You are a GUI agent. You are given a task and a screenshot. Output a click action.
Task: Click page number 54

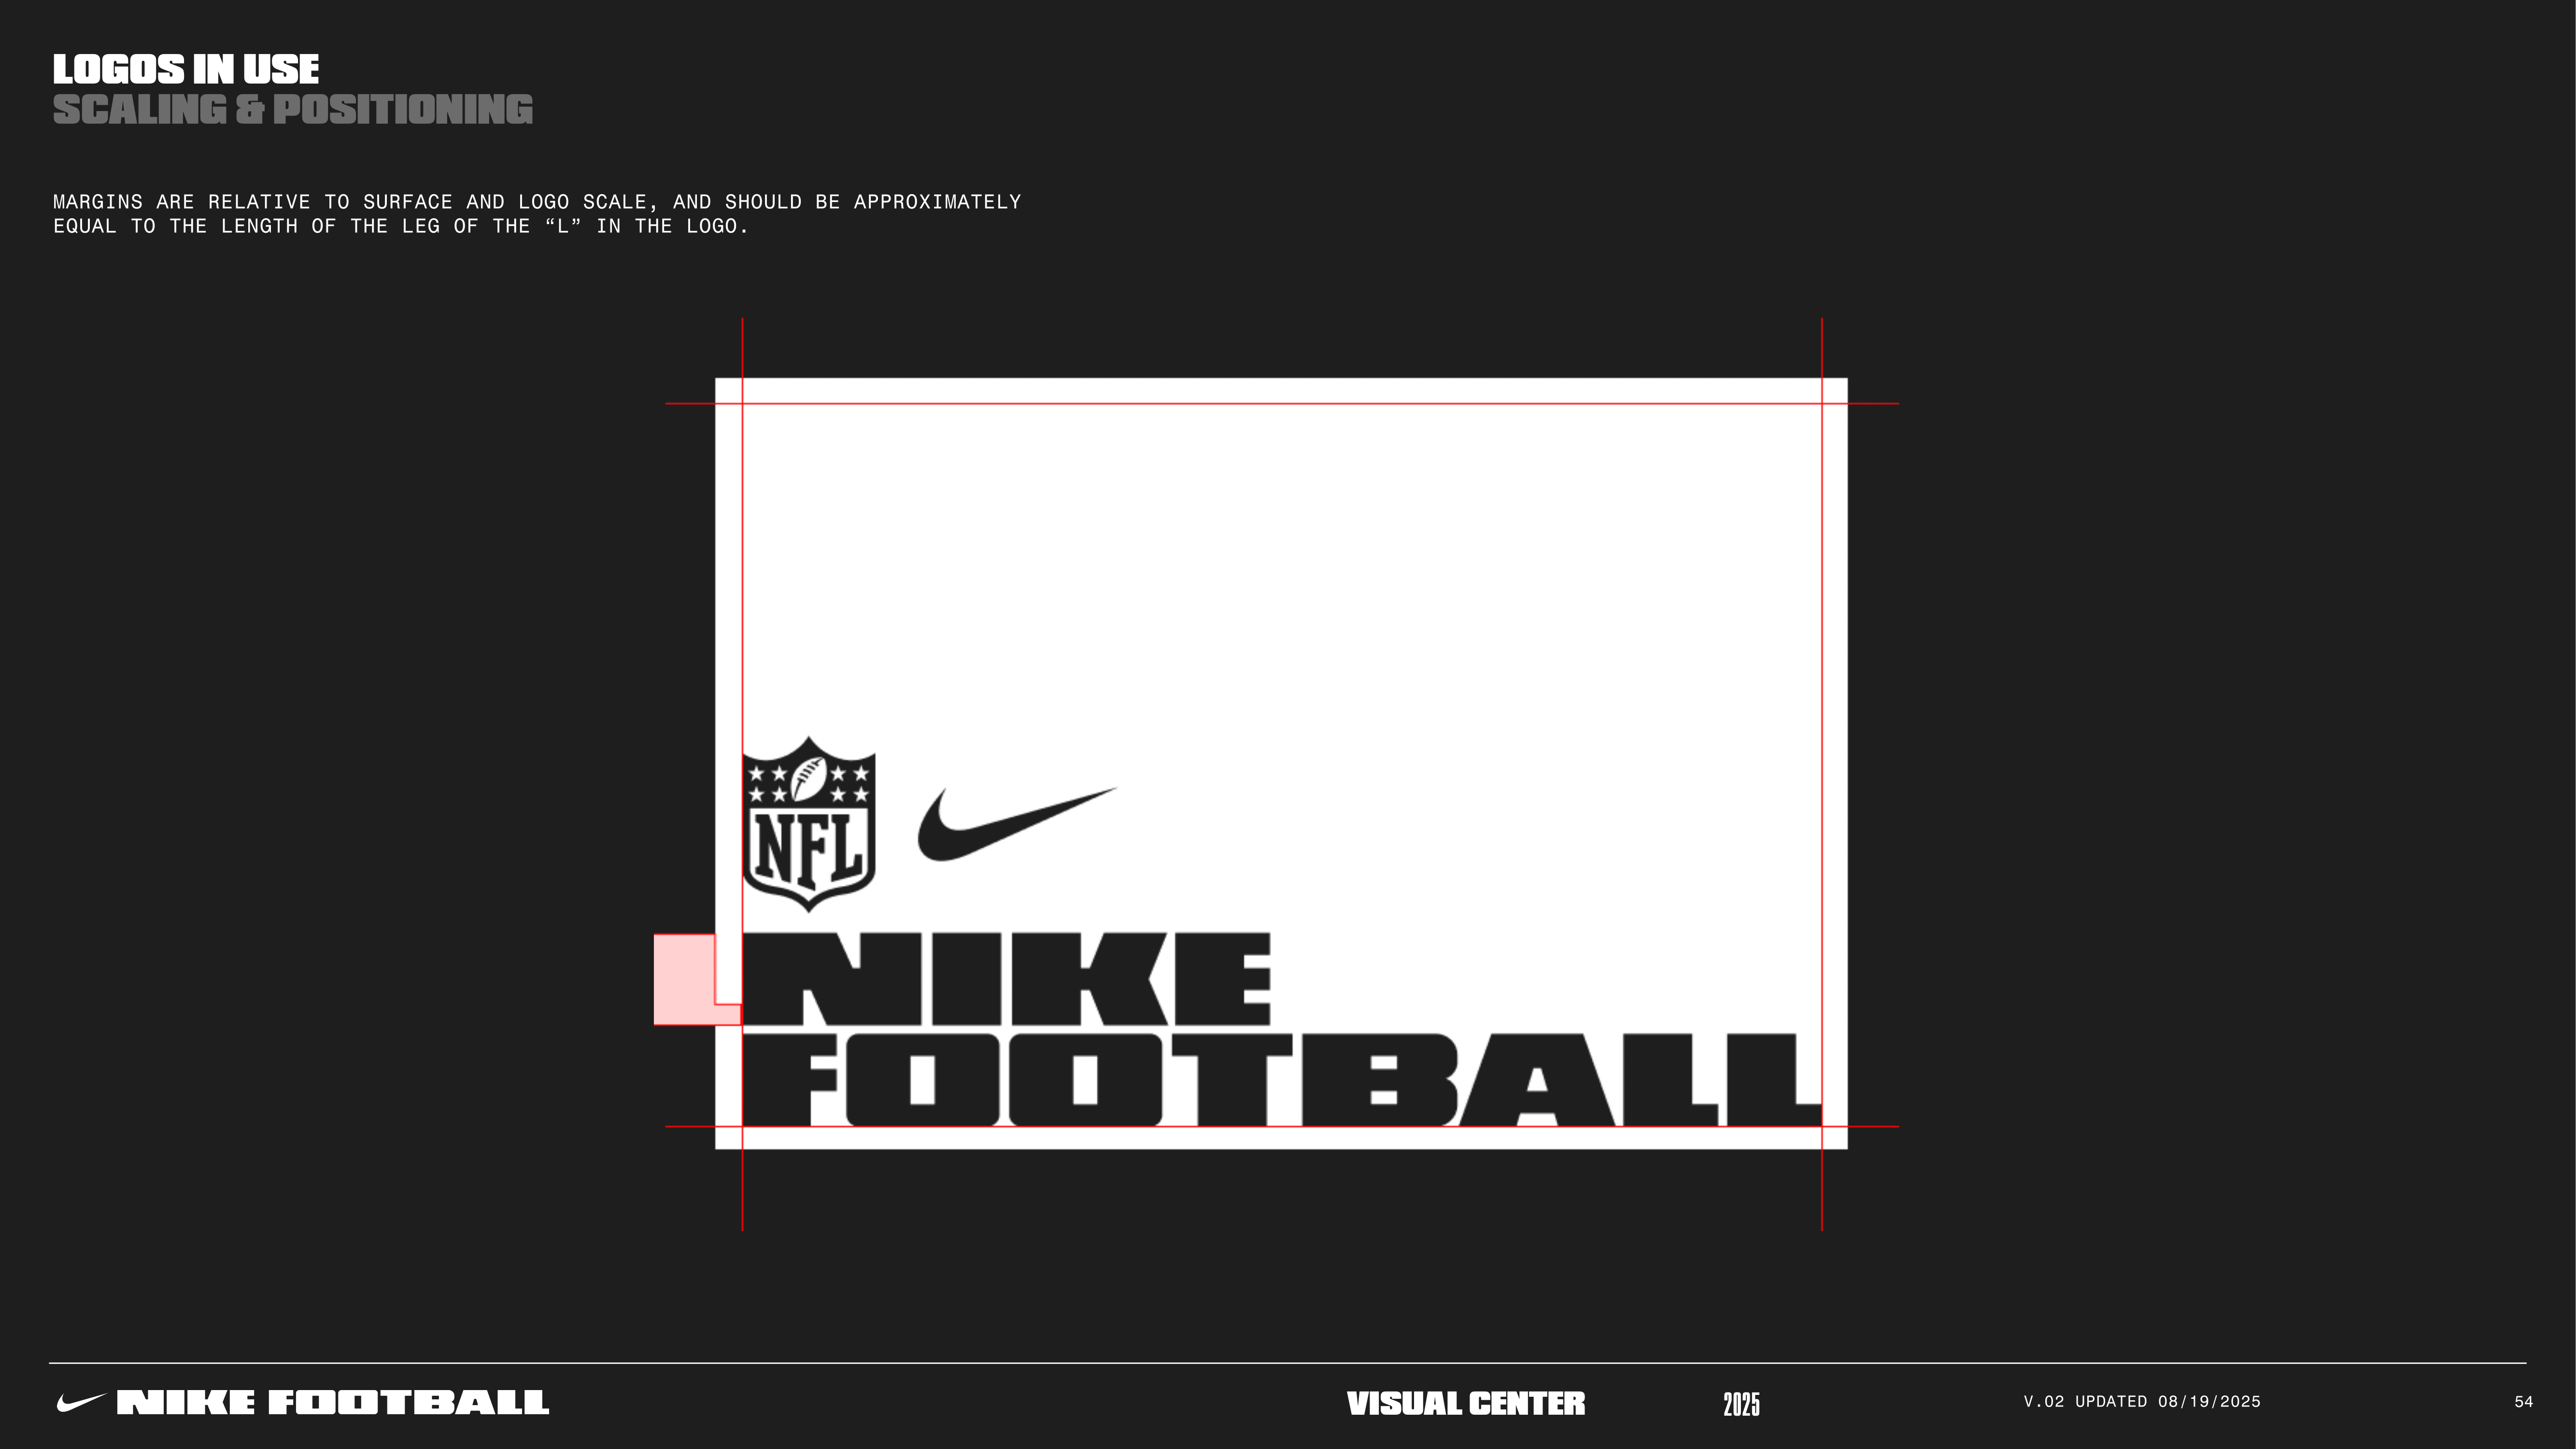pos(2523,1402)
